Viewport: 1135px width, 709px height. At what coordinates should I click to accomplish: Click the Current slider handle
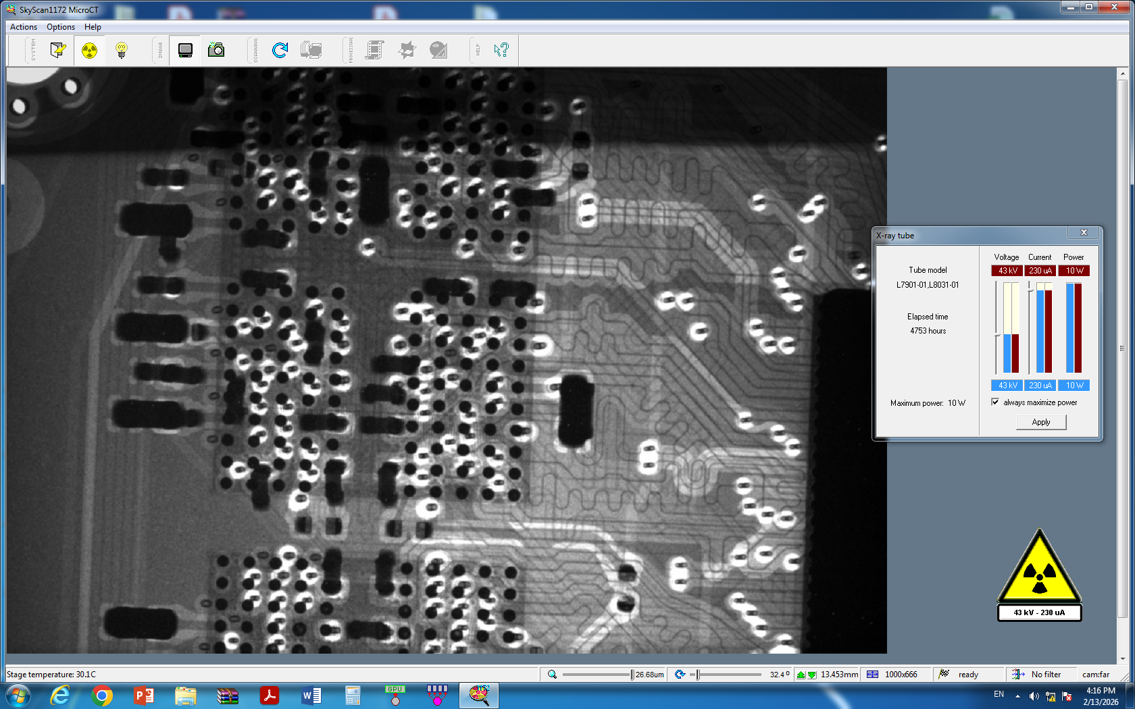click(1030, 288)
